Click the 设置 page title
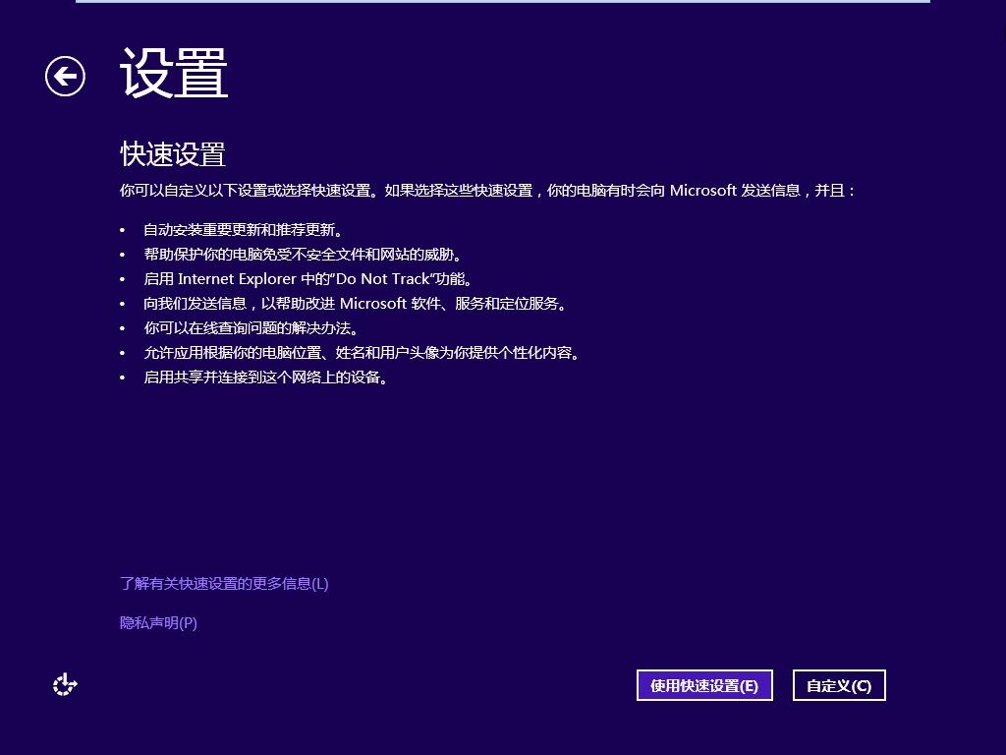Screen dimensions: 1006x755 [174, 74]
